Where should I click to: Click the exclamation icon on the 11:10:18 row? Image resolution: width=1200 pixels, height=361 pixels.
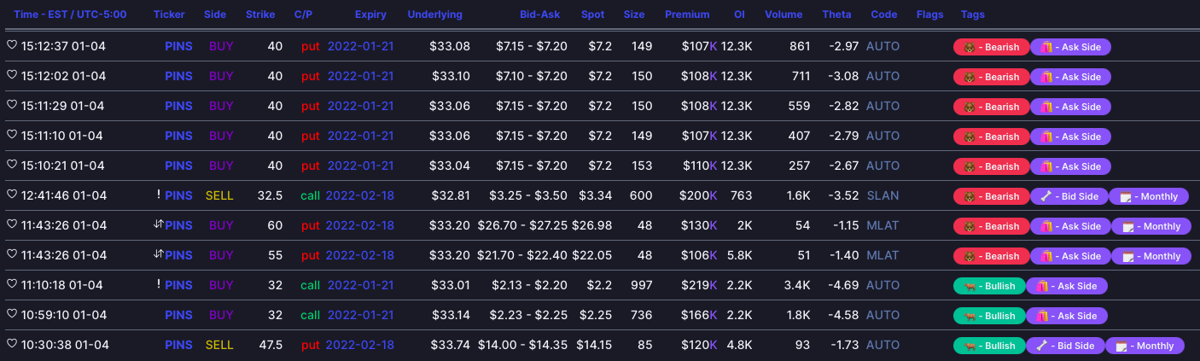click(159, 285)
